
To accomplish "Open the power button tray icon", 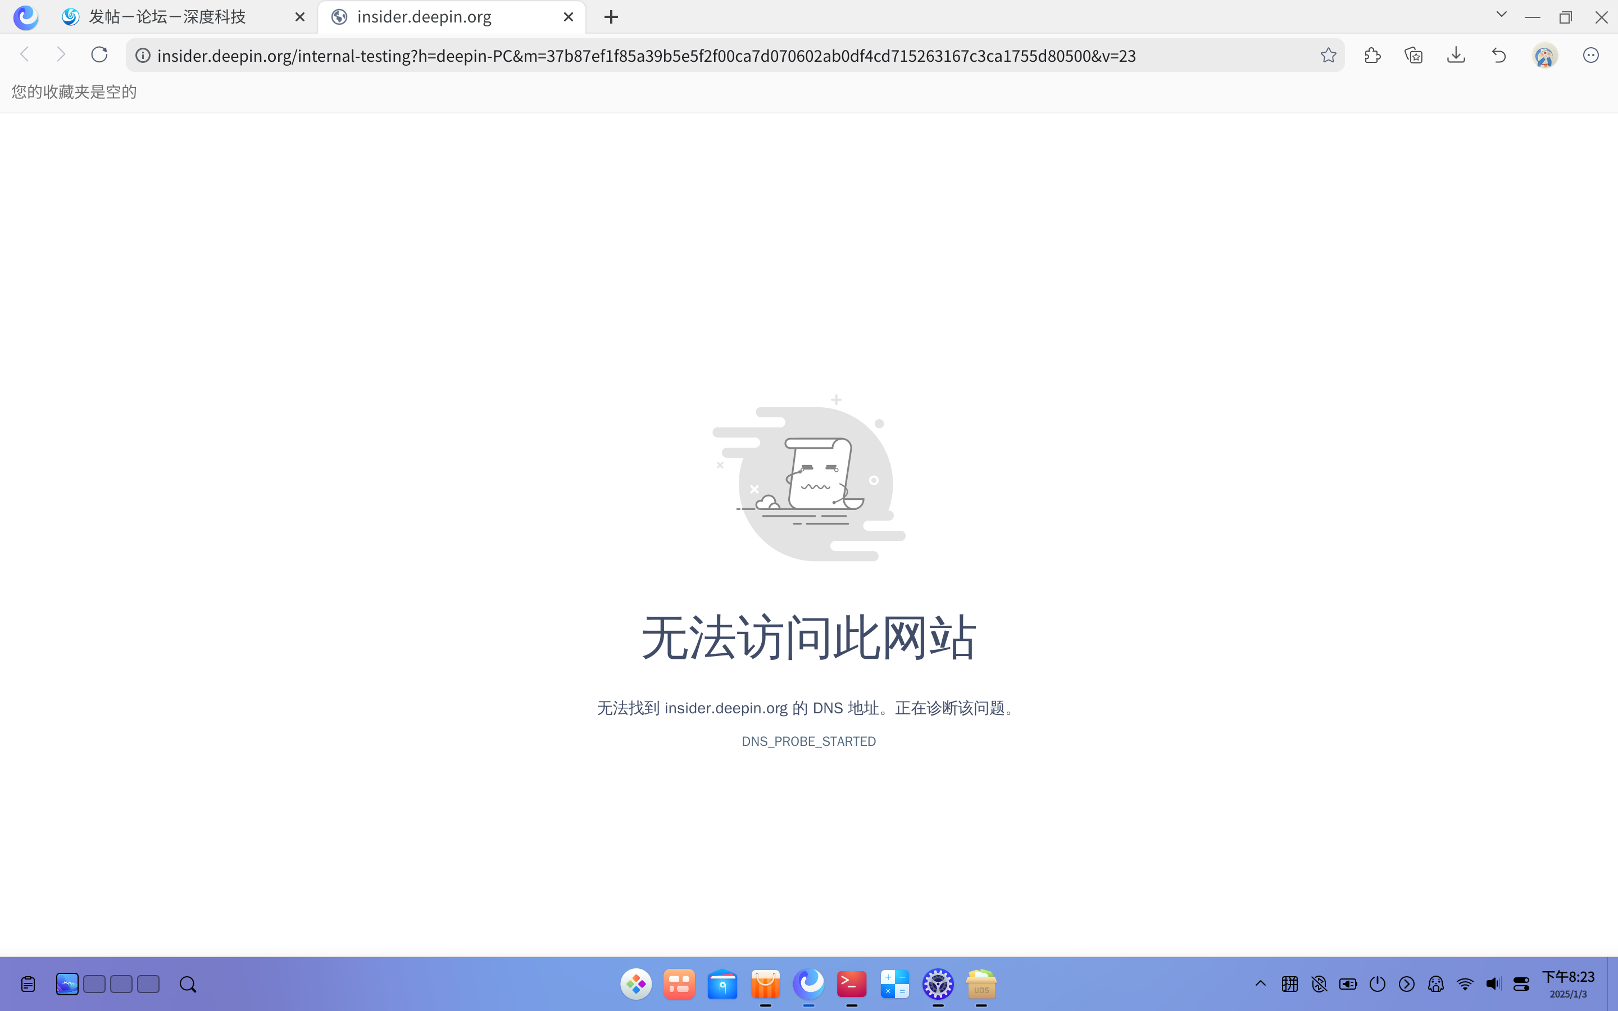I will [1378, 984].
